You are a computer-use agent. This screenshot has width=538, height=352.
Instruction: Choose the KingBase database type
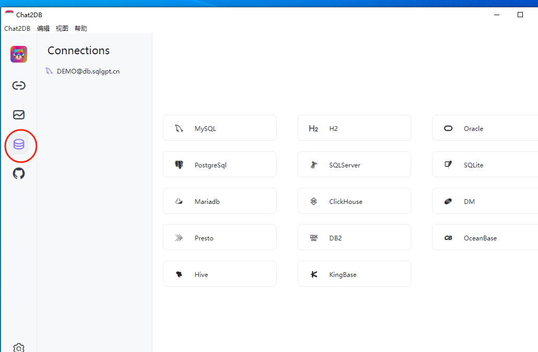[354, 274]
